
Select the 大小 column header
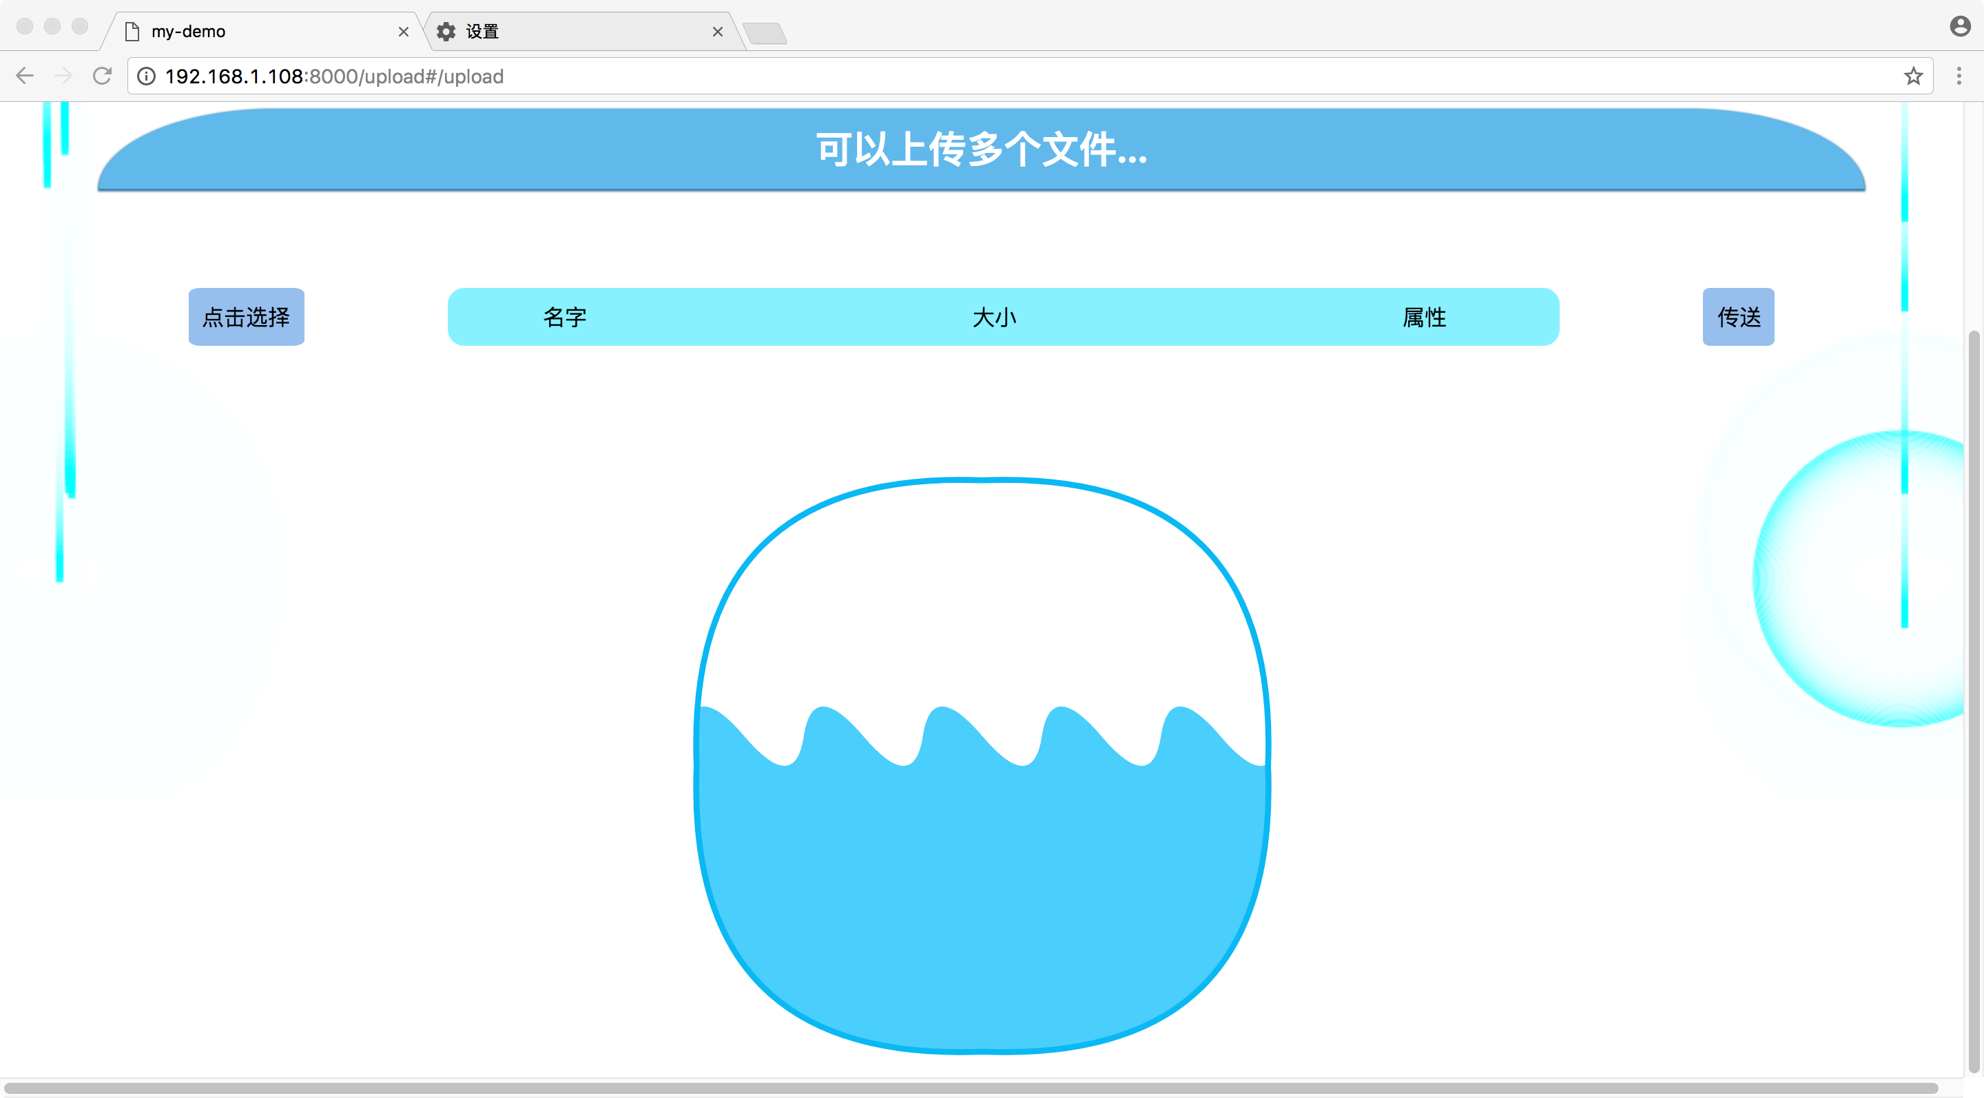coord(995,316)
